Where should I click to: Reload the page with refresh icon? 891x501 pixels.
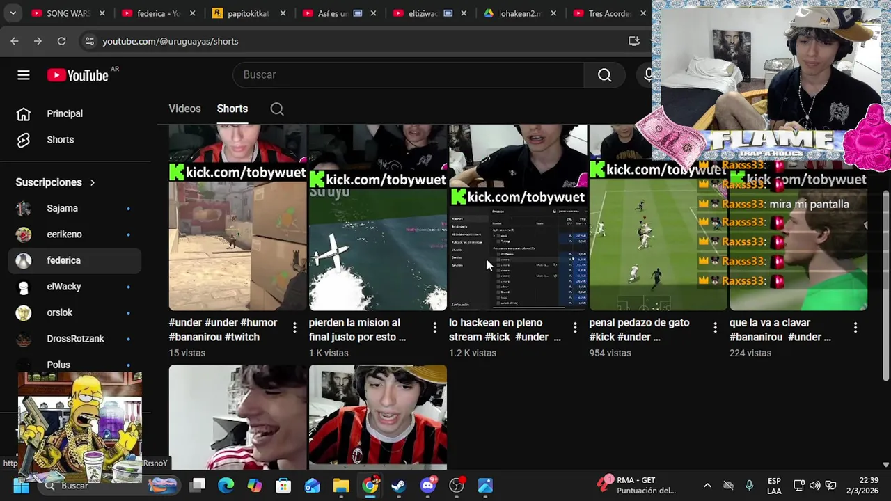(61, 41)
